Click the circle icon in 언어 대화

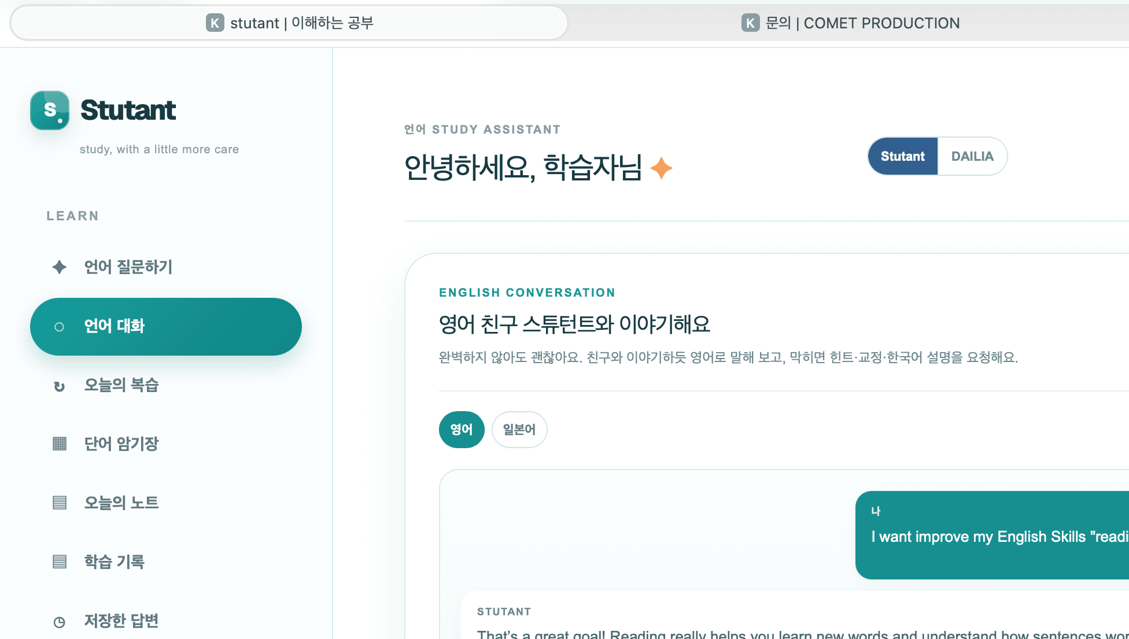point(59,327)
